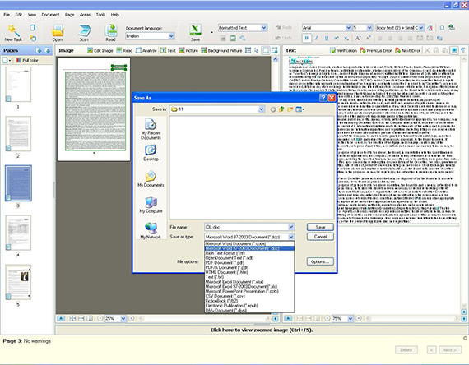Open the Save in folder dropdown

click(261, 109)
